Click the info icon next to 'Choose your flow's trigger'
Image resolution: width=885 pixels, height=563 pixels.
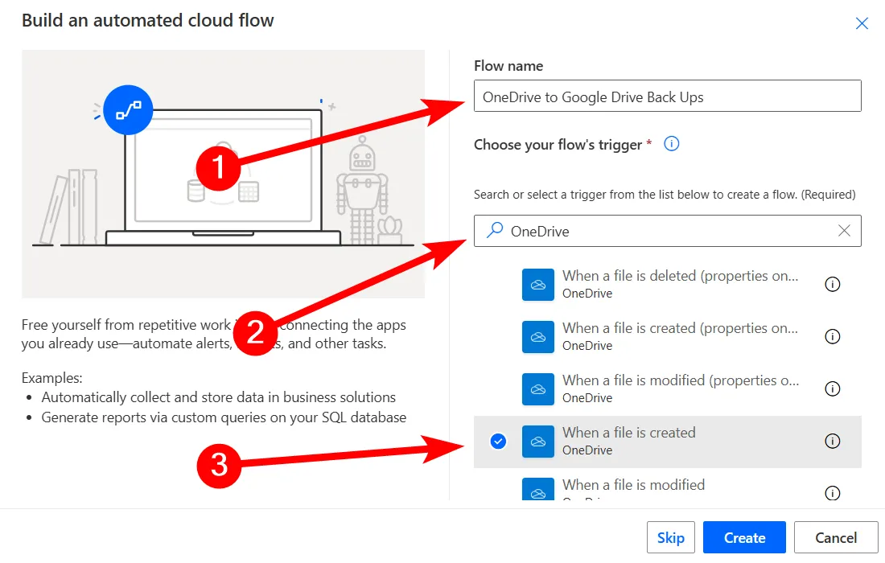672,144
